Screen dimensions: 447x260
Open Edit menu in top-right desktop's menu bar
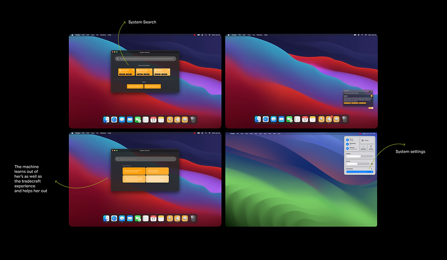point(244,35)
